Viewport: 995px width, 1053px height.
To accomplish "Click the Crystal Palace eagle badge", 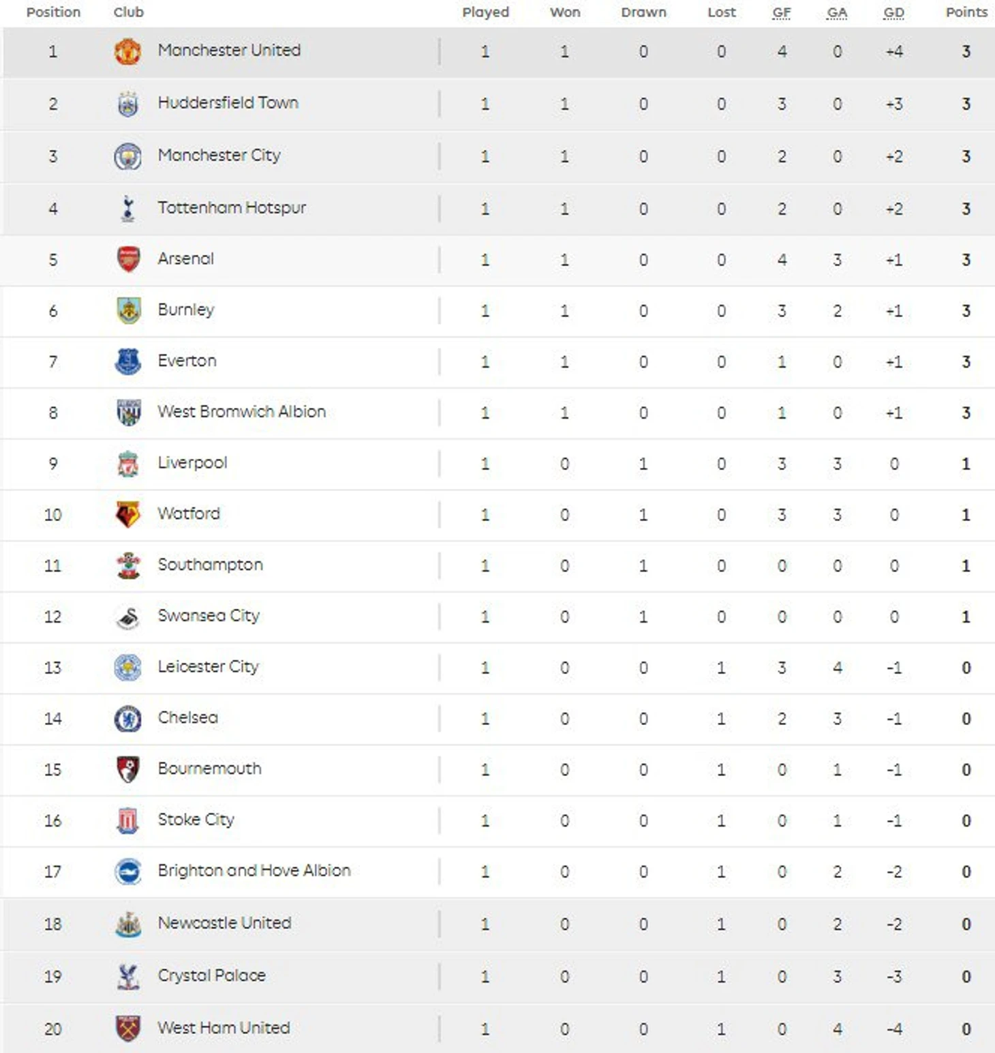I will [x=127, y=977].
